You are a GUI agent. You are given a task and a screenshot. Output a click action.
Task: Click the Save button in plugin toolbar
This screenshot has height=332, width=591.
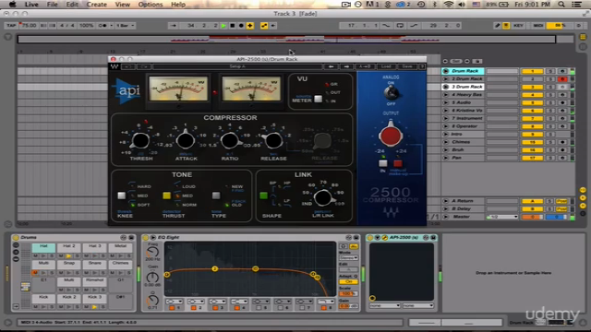[x=407, y=66]
